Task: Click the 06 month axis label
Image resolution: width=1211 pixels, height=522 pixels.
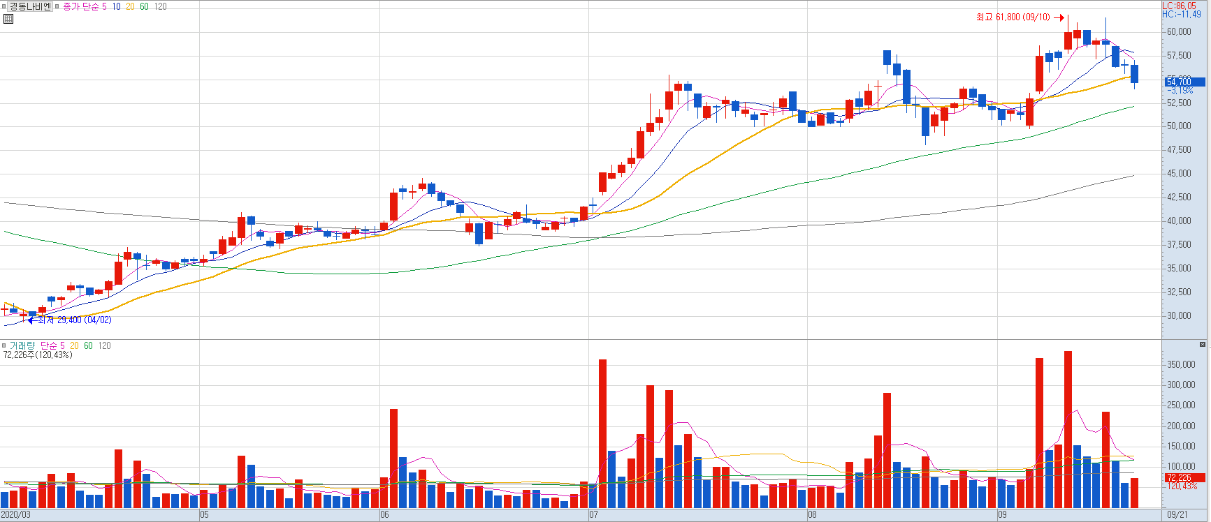Action: click(384, 515)
